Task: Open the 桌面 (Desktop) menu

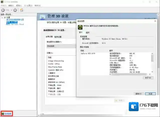Action: click(19, 6)
